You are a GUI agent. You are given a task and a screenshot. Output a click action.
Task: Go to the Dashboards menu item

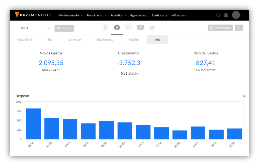tap(160, 15)
